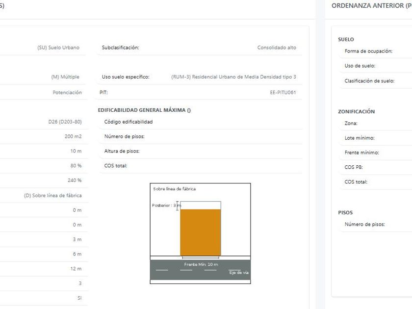The image size is (412, 309).
Task: Click the EE-PITU061 PIT value
Action: 283,92
